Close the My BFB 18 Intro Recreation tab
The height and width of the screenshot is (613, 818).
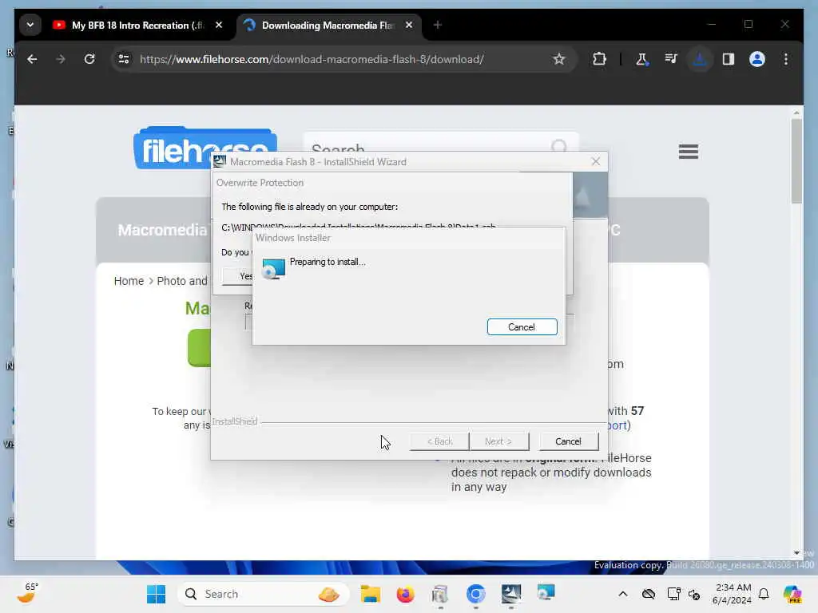(219, 25)
